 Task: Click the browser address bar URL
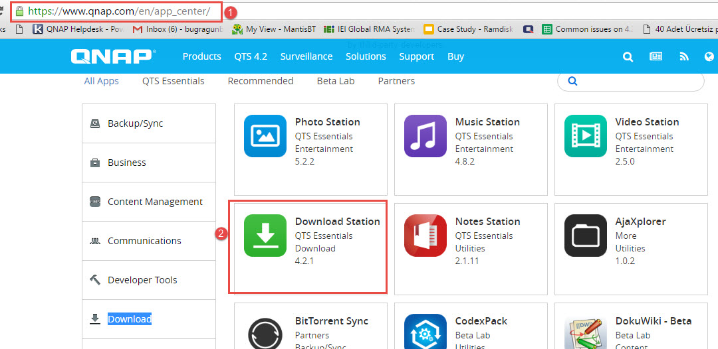point(119,11)
